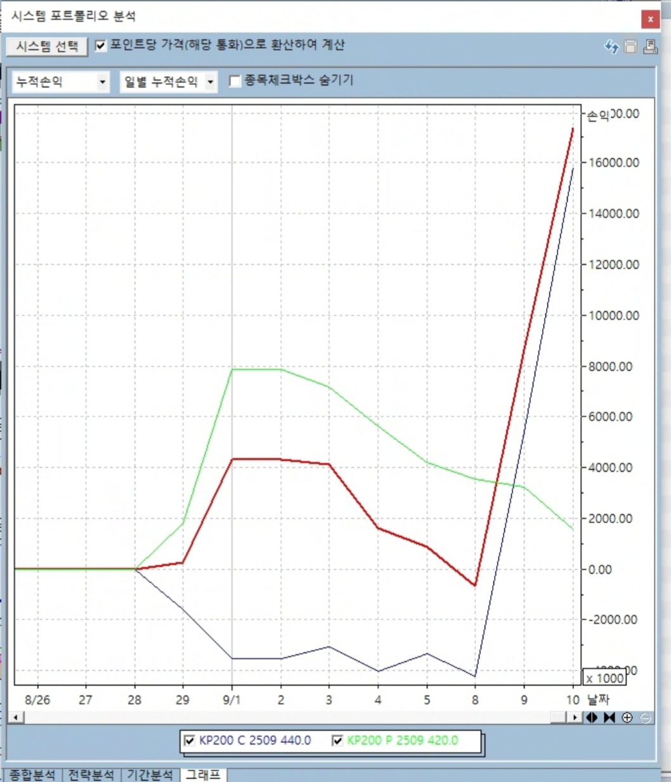Click the -2000.00 y-axis label
Image resolution: width=671 pixels, height=782 pixels.
611,620
